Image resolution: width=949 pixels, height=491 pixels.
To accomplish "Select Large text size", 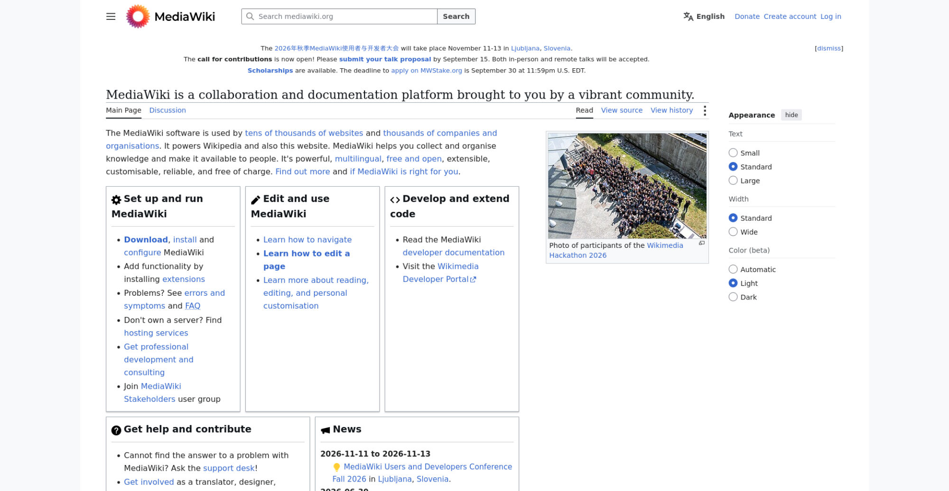I will pos(733,180).
